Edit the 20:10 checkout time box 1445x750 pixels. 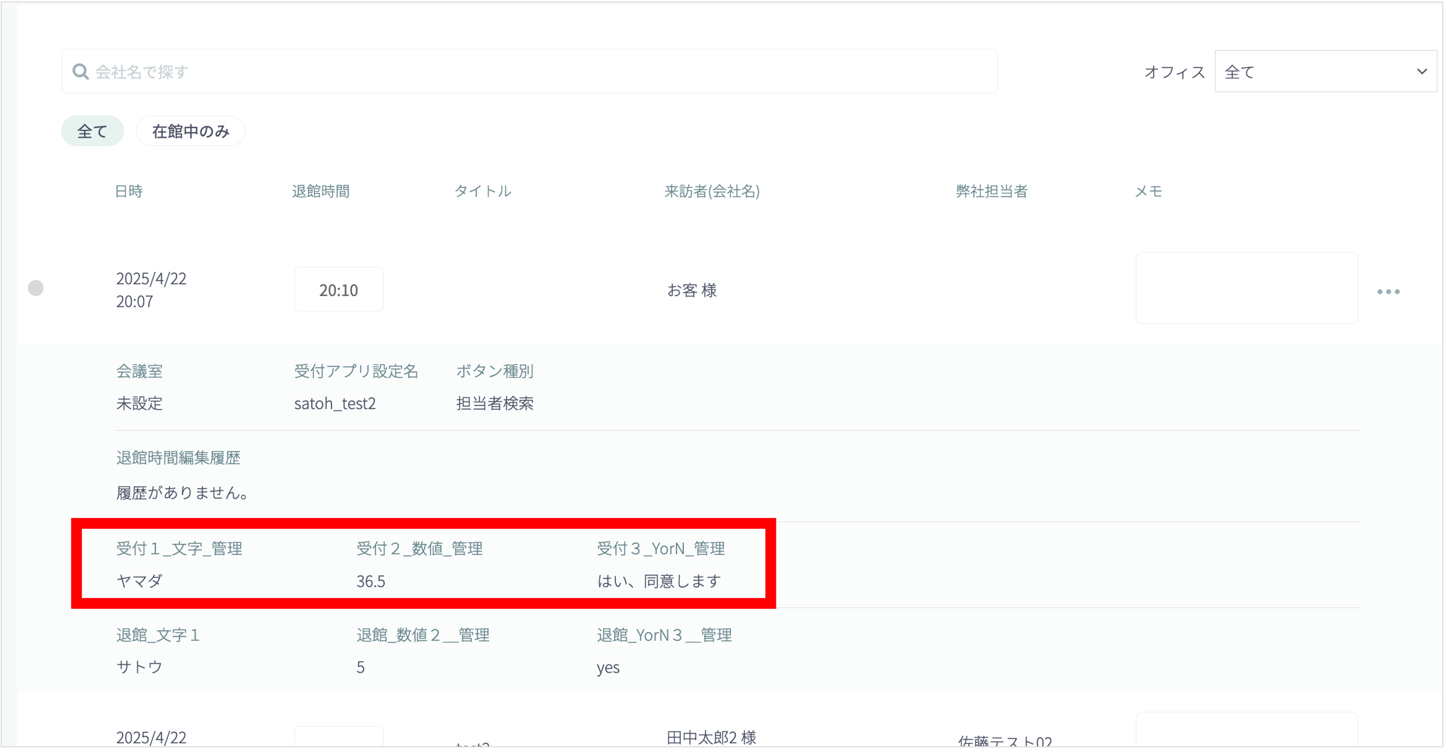coord(339,290)
